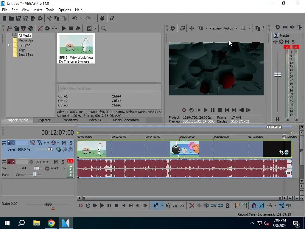Start media preview with Project Media play icon
Viewport: 305px width, 229px height.
click(x=64, y=28)
